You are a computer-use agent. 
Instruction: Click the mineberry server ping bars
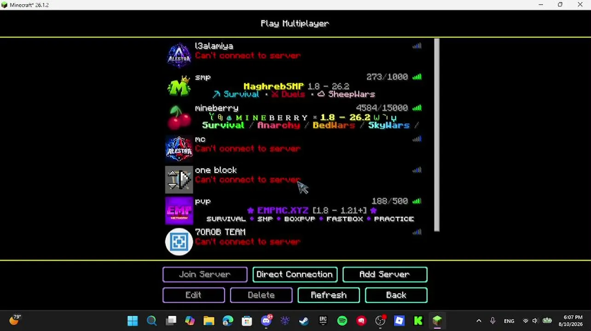[417, 108]
